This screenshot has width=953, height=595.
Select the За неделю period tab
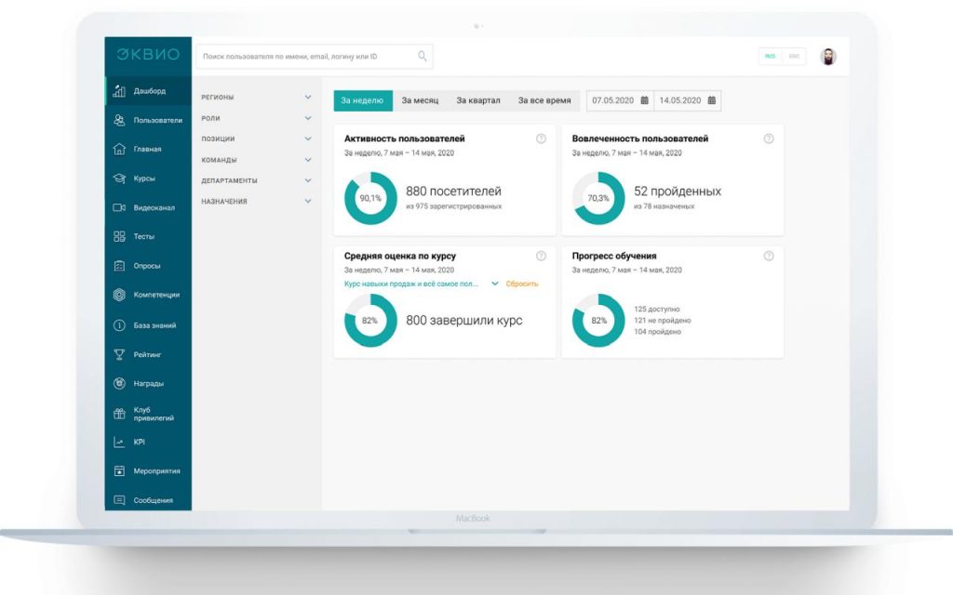click(x=363, y=100)
